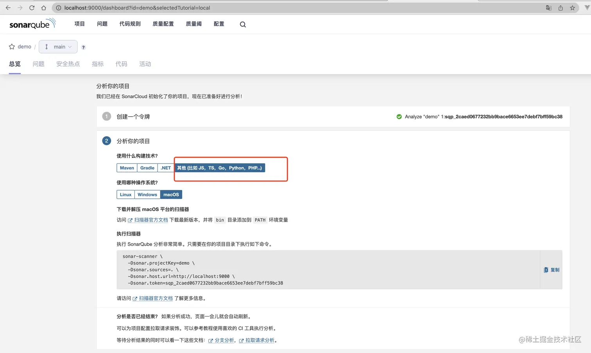Open the search magnifier icon
591x353 pixels.
(243, 24)
